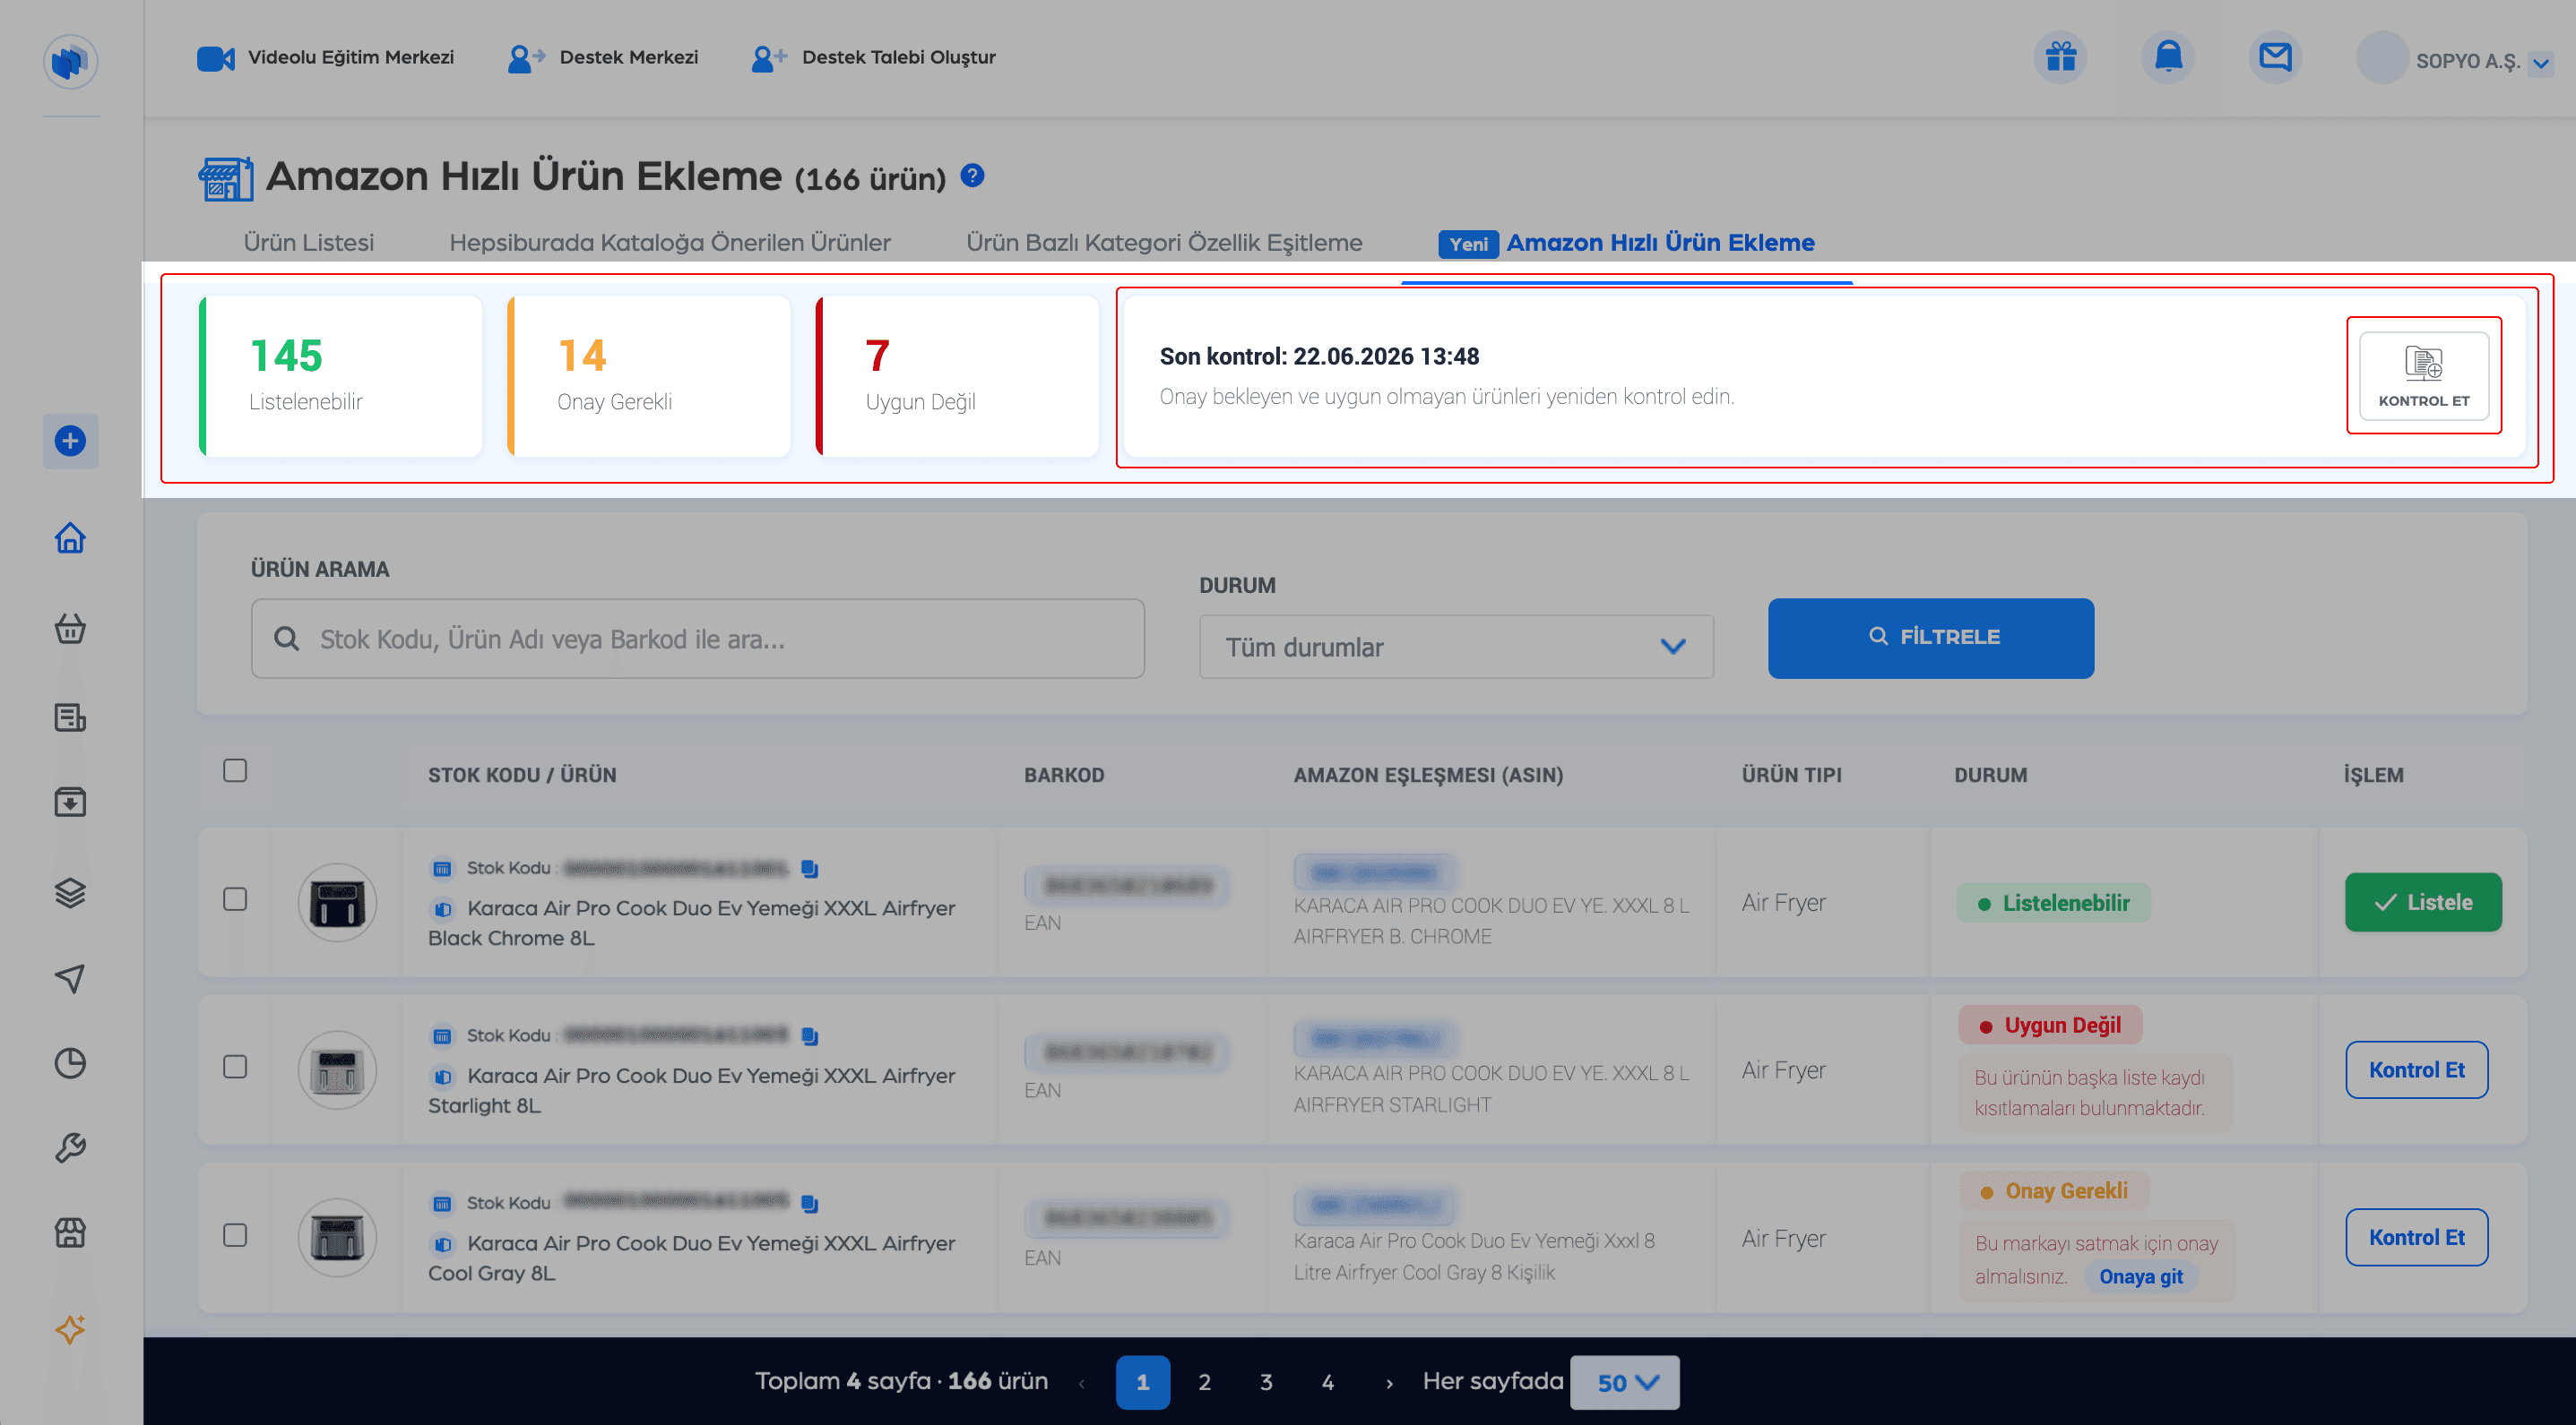This screenshot has width=2576, height=1425.
Task: Click the KONTROL ET recheck button
Action: (x=2424, y=376)
